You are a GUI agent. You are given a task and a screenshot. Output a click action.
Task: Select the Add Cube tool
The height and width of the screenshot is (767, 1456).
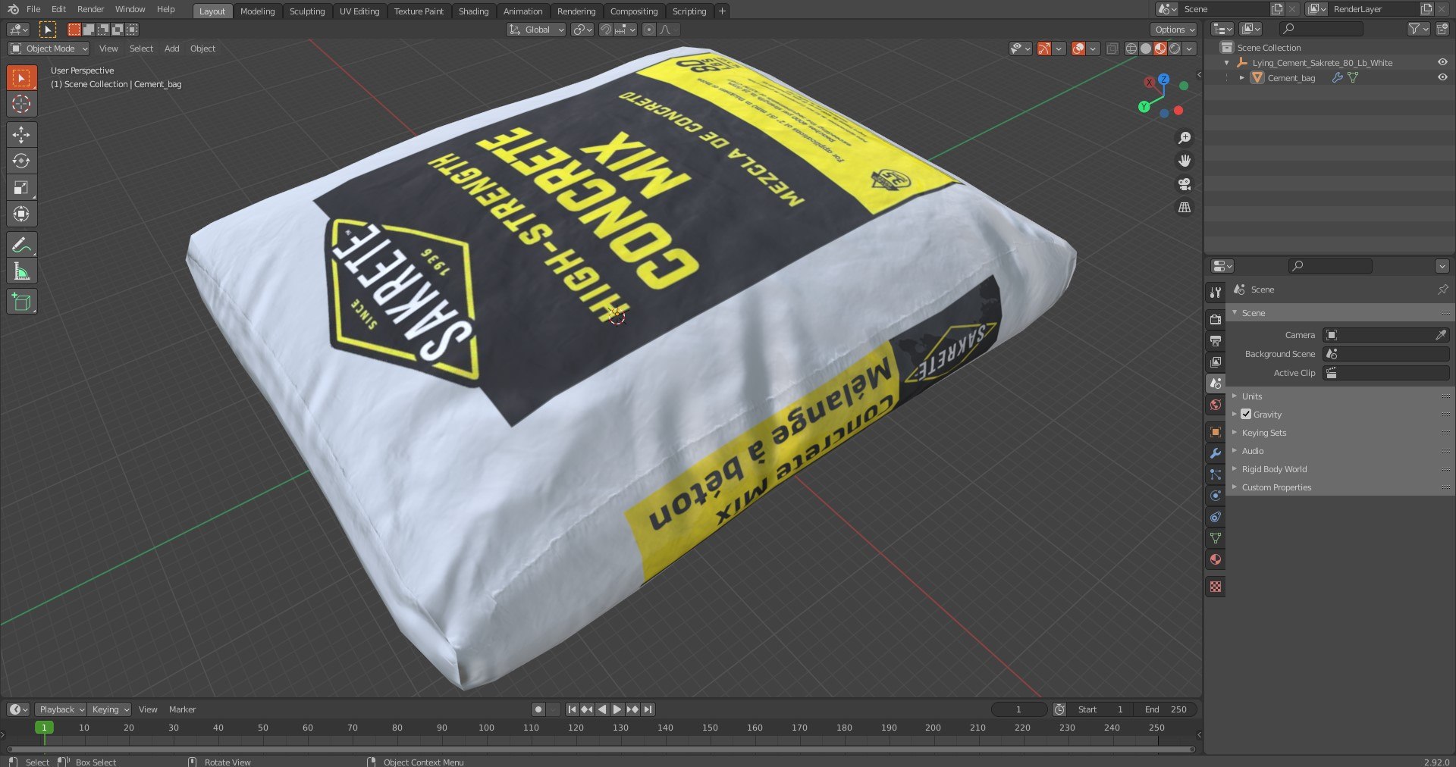tap(21, 302)
